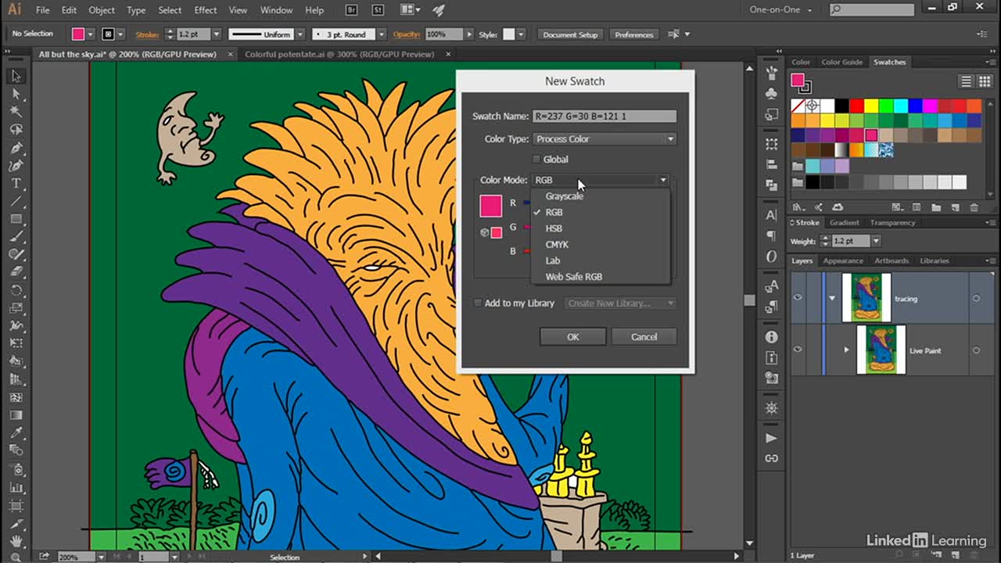The width and height of the screenshot is (1001, 563).
Task: Click the orange Opacity label link
Action: point(407,34)
